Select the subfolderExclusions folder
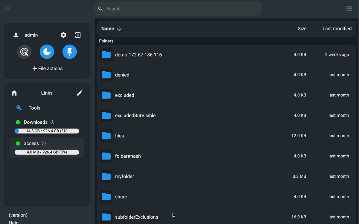The height and width of the screenshot is (224, 359). [x=226, y=216]
